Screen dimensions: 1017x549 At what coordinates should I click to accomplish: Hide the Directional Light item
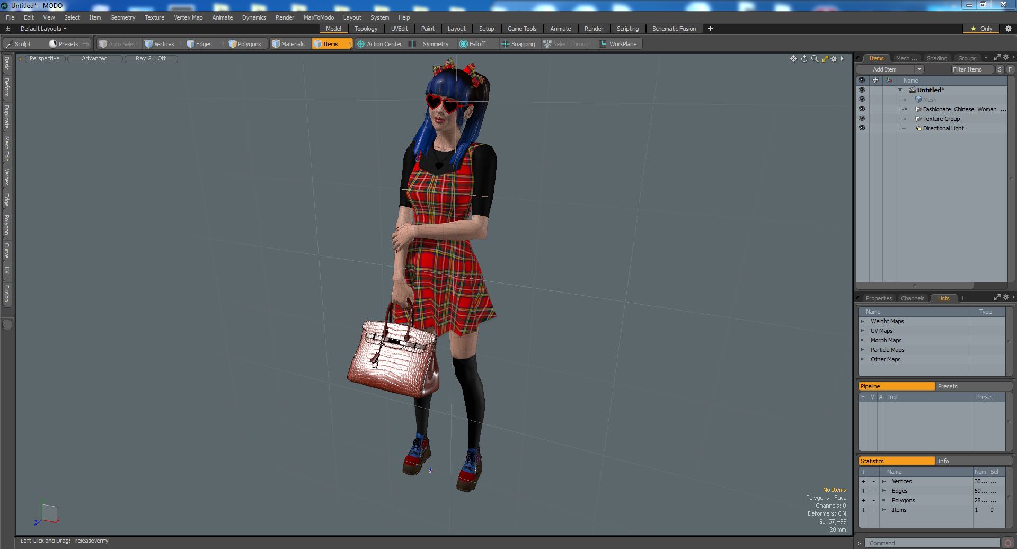(x=862, y=128)
